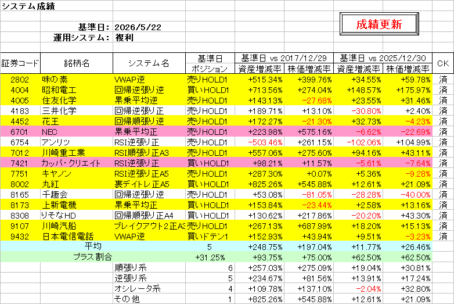Select the 済 cell in 味の素 row
Viewport: 454px width, 304px height.
point(443,79)
